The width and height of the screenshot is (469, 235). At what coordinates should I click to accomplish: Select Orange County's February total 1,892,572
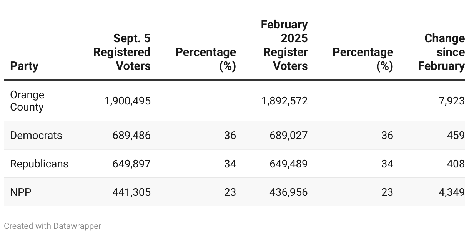click(284, 101)
